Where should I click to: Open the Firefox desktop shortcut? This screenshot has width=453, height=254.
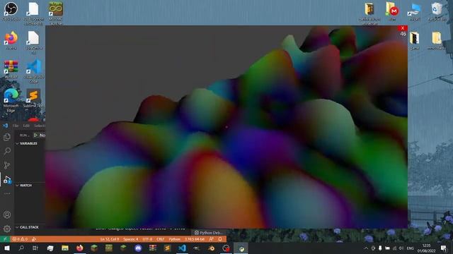pyautogui.click(x=11, y=40)
